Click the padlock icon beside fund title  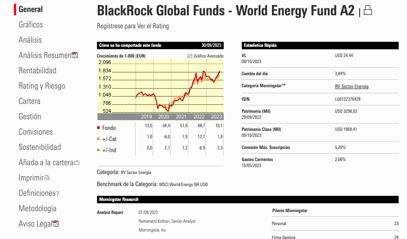[x=368, y=10]
